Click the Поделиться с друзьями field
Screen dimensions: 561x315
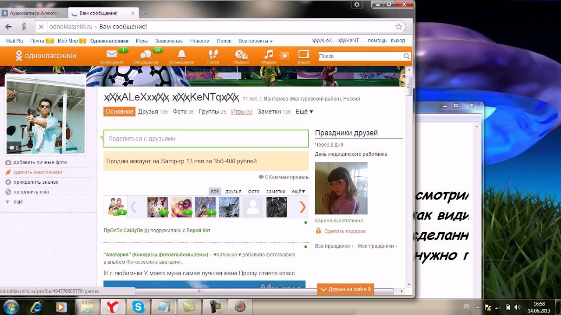pyautogui.click(x=206, y=139)
